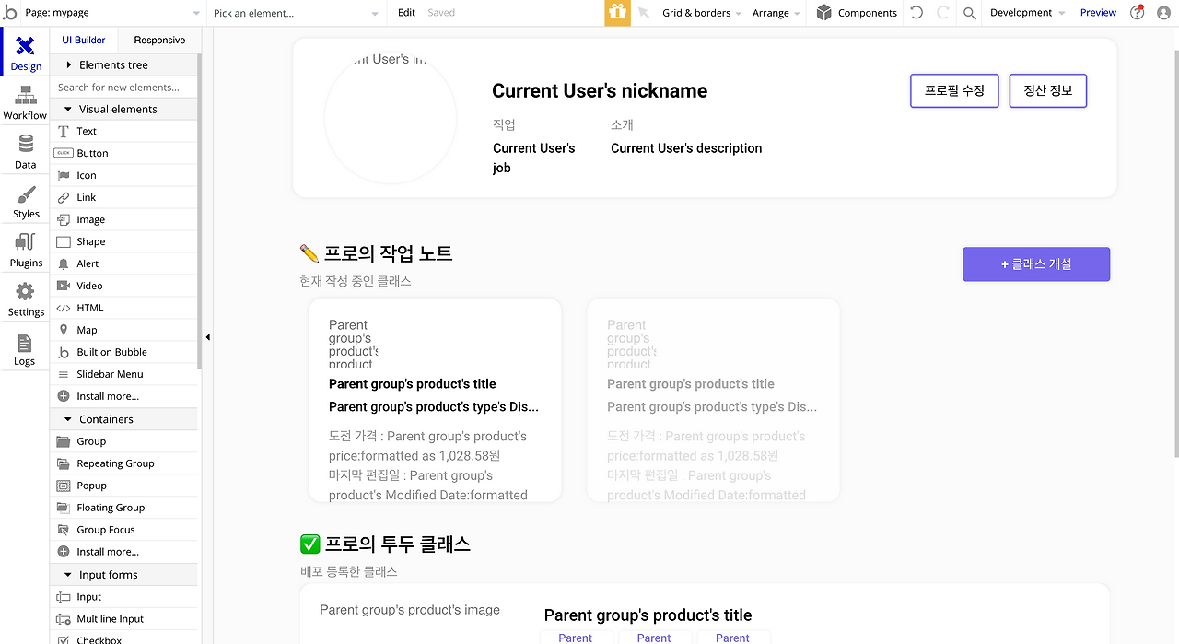This screenshot has height=644, width=1179.
Task: Click the 프로필 수정 button
Action: coord(954,91)
